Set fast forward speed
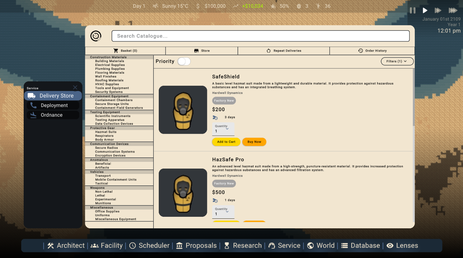This screenshot has height=258, width=463. coord(438,10)
